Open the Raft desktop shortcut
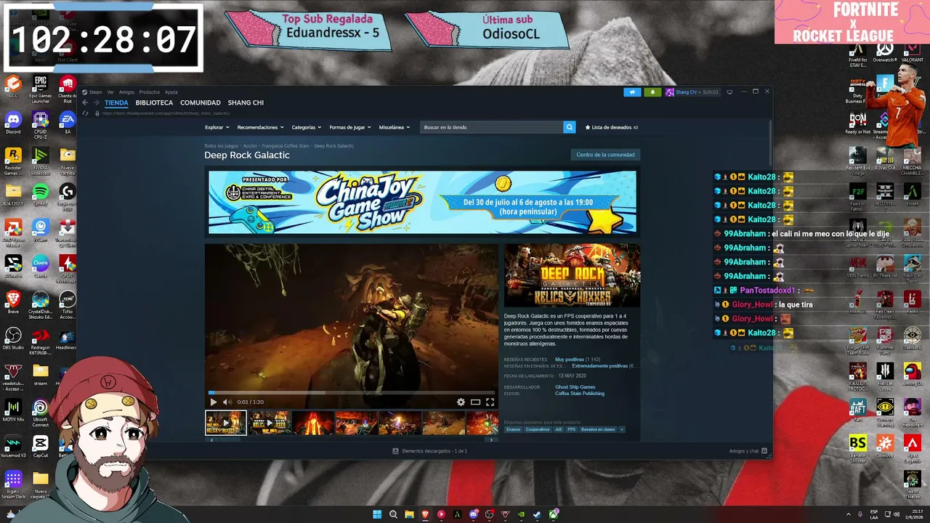930x523 pixels. (858, 410)
